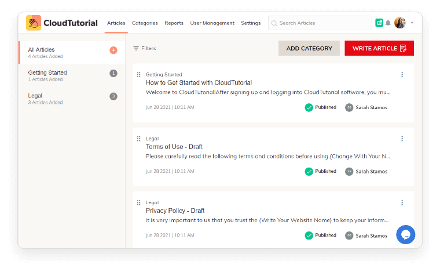This screenshot has width=440, height=272.
Task: Click the Add Category button
Action: (x=309, y=48)
